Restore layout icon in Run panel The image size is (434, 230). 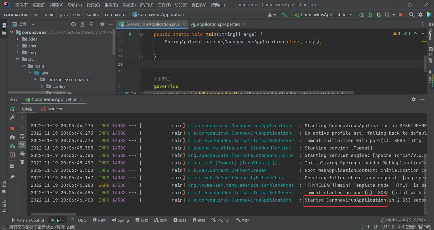click(x=12, y=166)
